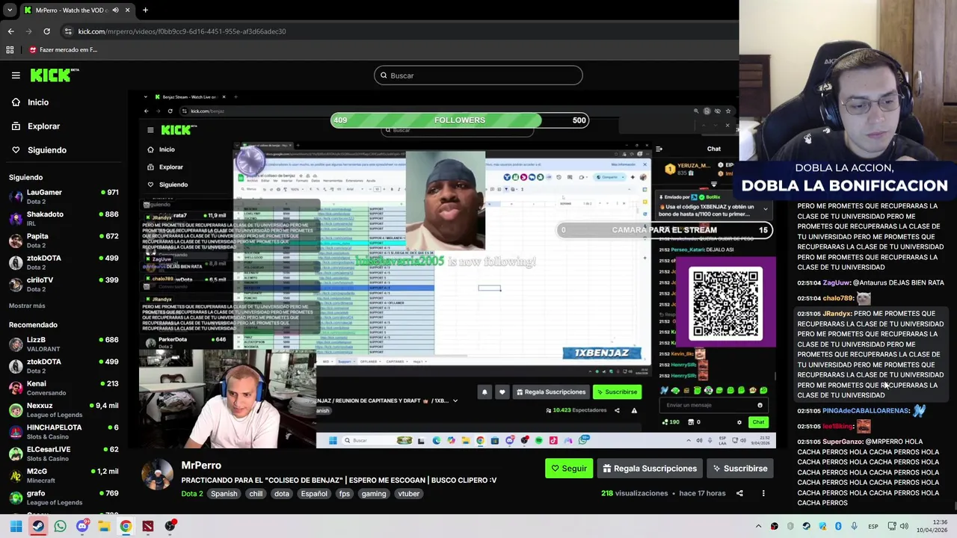
Task: Open grafo channel in recommended list
Action: click(64, 498)
